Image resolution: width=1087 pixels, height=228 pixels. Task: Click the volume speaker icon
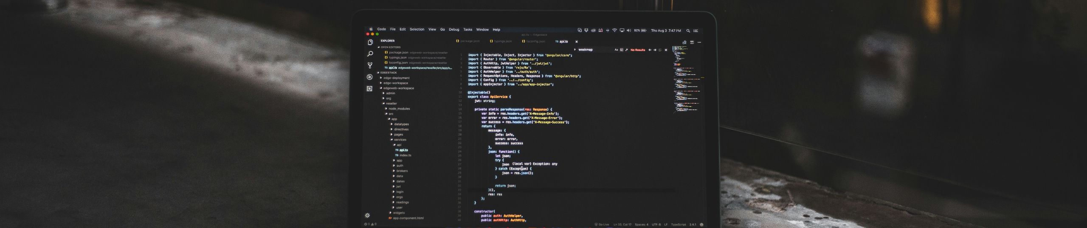[629, 30]
